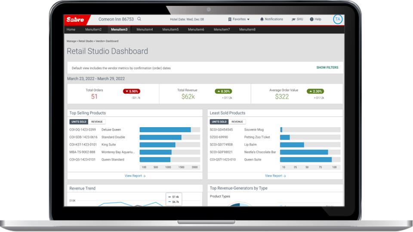Click the Favorites bookmark icon

(x=230, y=19)
